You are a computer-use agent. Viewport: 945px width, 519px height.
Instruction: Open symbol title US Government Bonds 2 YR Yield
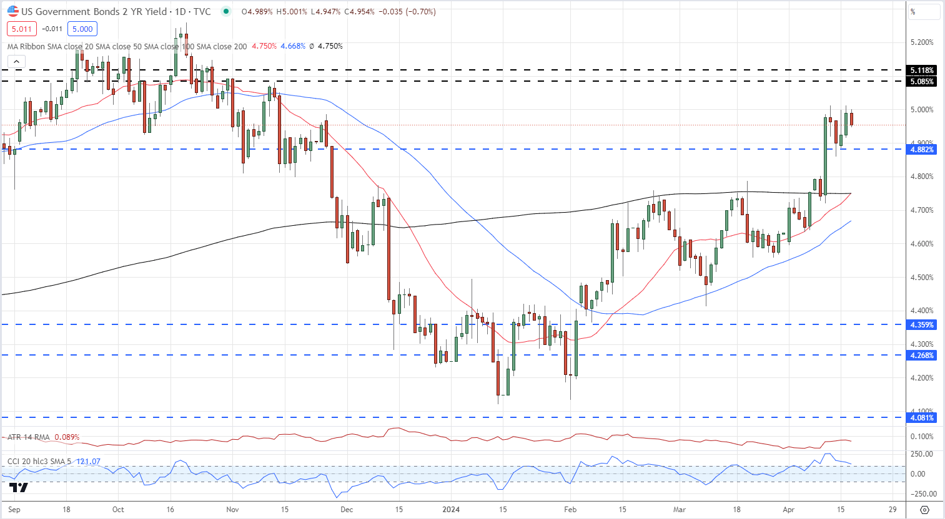click(x=94, y=11)
